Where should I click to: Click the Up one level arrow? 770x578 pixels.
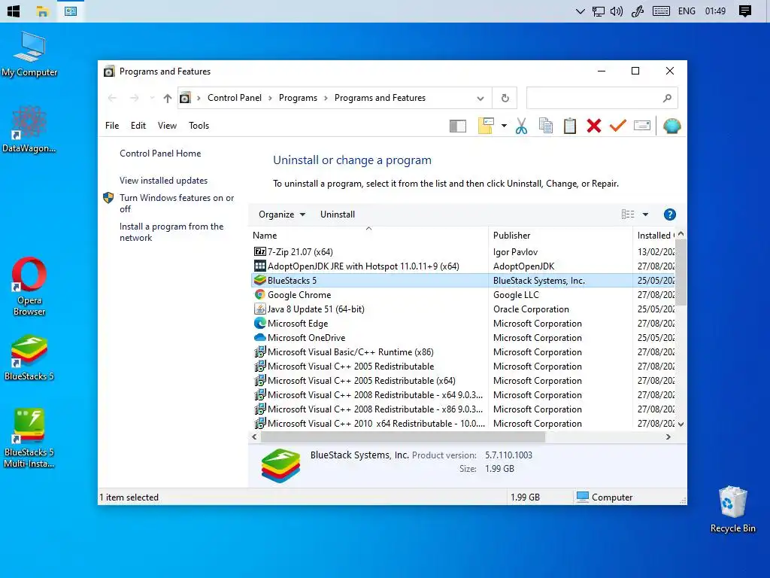click(x=168, y=98)
